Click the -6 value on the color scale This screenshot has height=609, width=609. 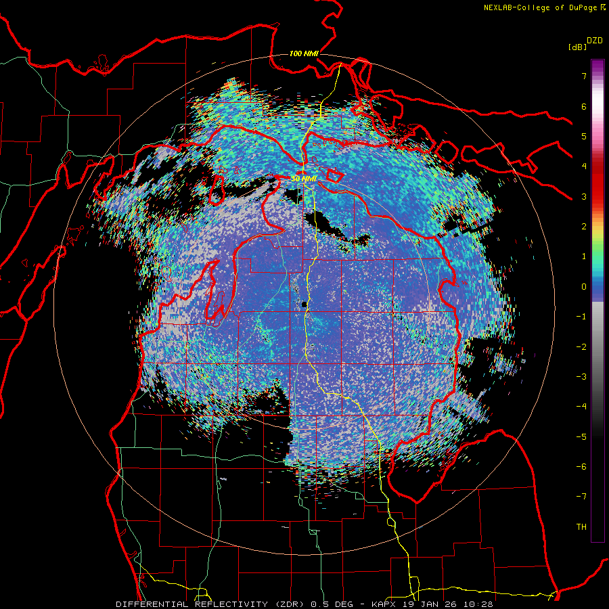pos(581,467)
